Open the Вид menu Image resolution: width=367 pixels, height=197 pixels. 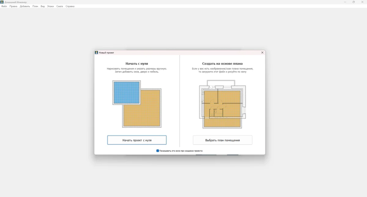pos(43,6)
